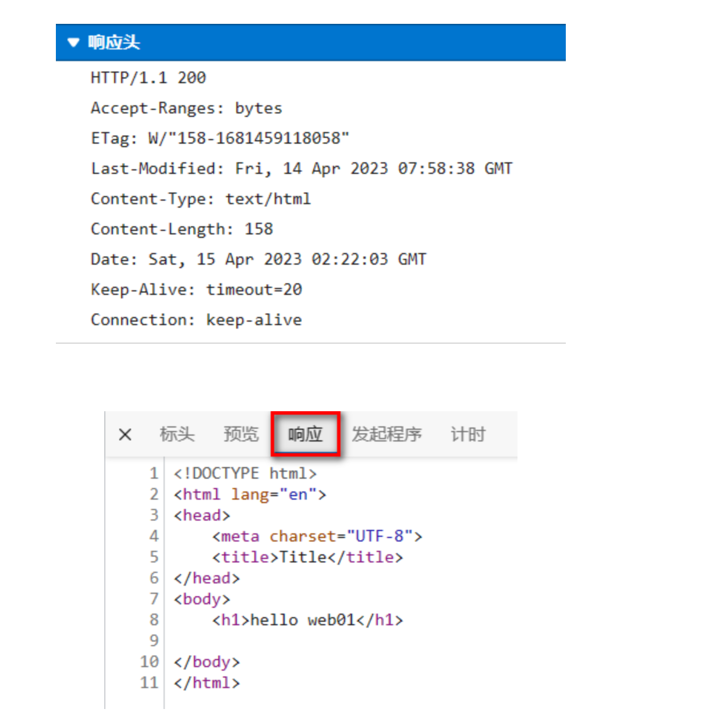Collapse the 响应头 section triangle
709x716 pixels.
tap(73, 42)
